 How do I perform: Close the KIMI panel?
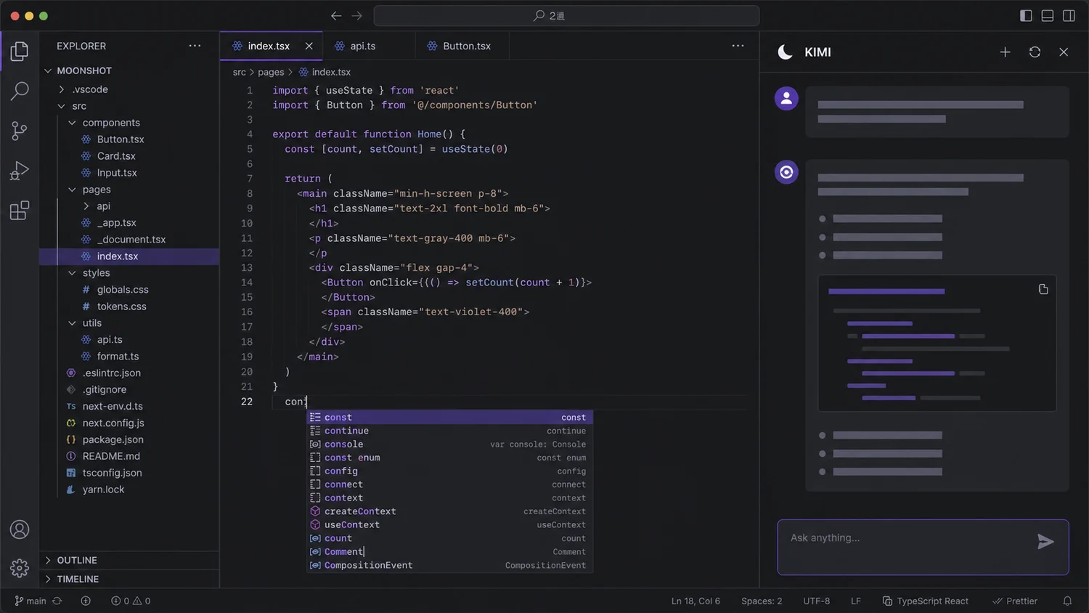1064,52
